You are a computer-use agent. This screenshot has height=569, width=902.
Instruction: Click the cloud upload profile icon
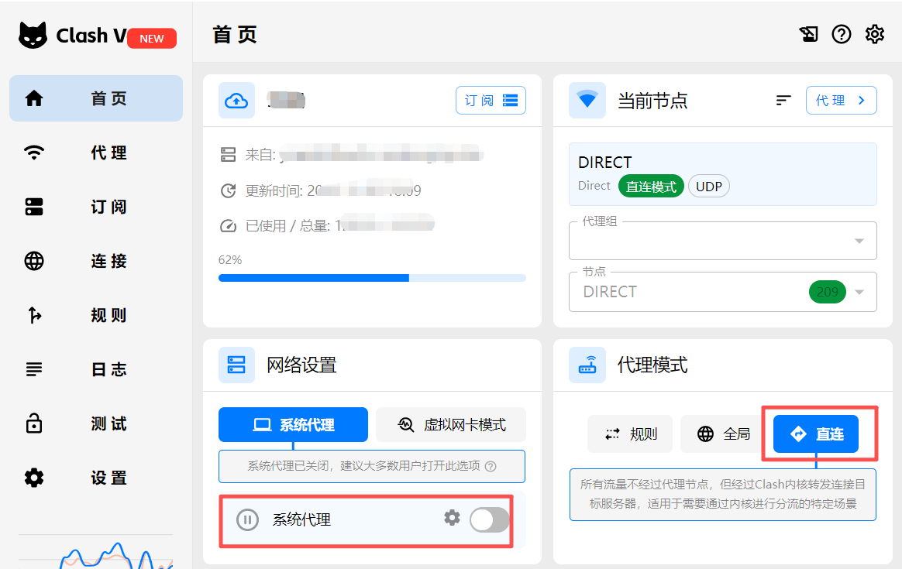click(x=236, y=101)
